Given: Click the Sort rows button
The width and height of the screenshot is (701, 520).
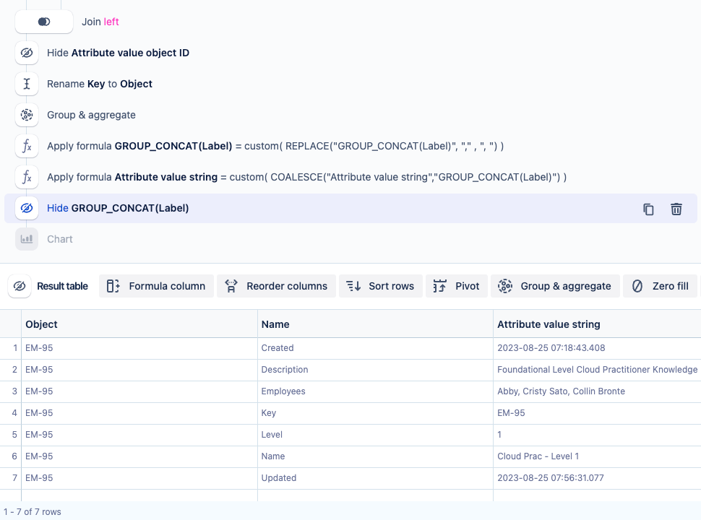Looking at the screenshot, I should (381, 286).
